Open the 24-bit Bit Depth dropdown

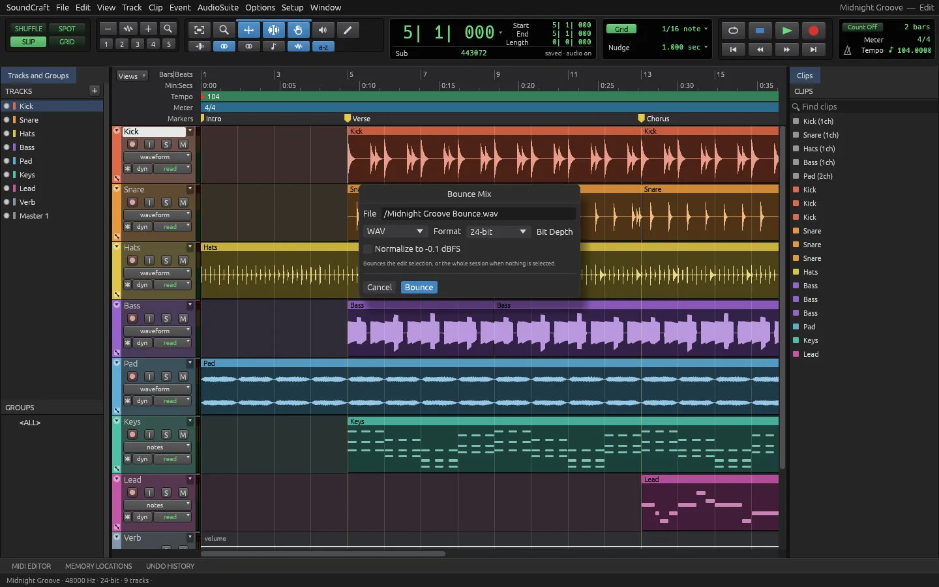coord(498,232)
